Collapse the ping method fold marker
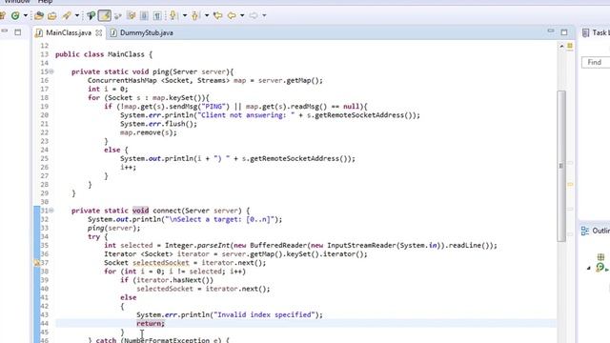The image size is (610, 343). click(51, 71)
